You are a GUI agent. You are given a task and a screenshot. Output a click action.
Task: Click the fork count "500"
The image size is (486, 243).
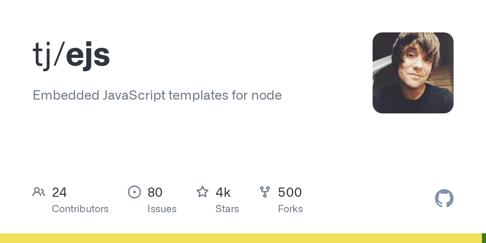tap(290, 192)
